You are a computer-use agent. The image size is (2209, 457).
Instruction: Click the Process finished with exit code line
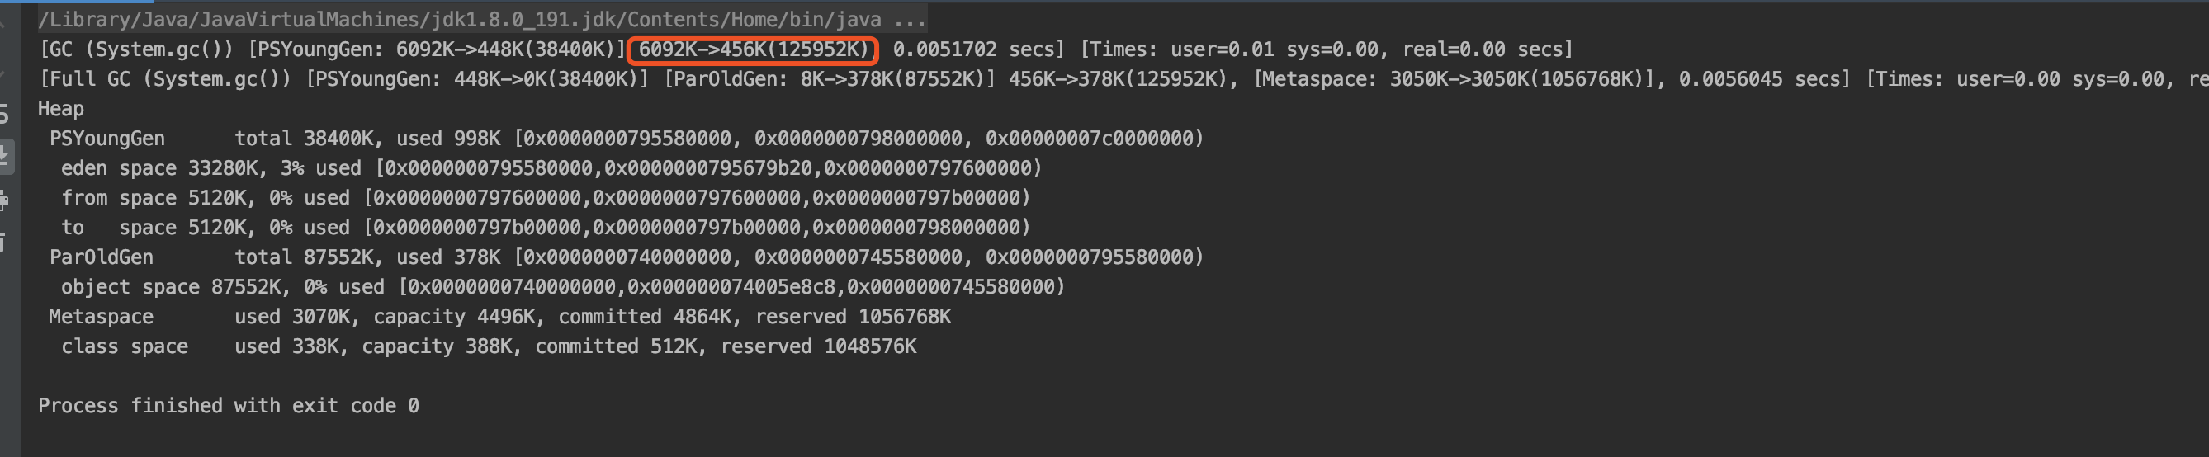tap(228, 406)
